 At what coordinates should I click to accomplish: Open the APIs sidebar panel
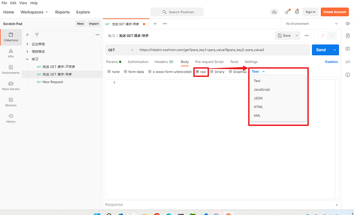[11, 53]
